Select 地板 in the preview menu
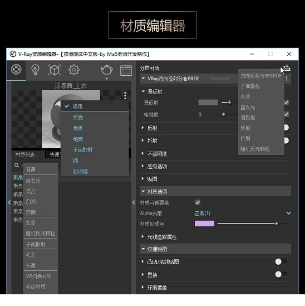This screenshot has width=305, height=306. tap(78, 128)
